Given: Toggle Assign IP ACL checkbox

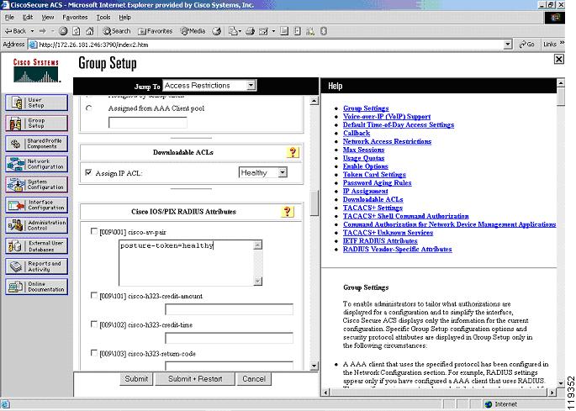Looking at the screenshot, I should coord(88,172).
